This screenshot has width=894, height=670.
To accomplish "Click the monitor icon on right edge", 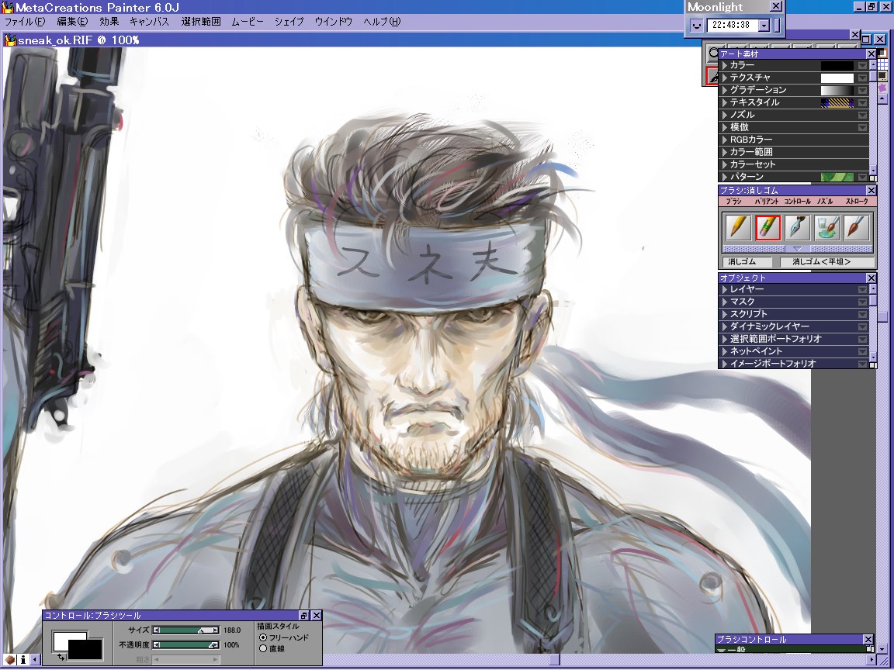I will tap(882, 76).
